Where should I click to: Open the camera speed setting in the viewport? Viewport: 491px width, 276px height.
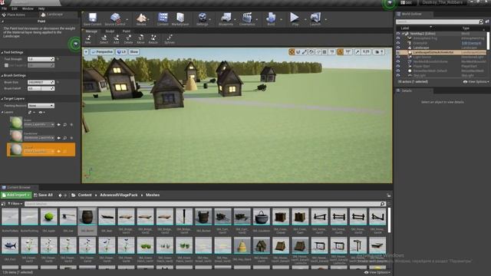[379, 52]
